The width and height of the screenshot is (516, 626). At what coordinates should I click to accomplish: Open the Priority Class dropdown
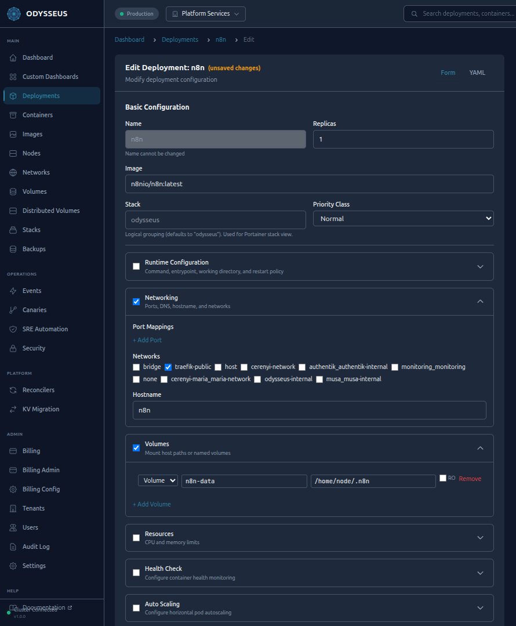click(404, 219)
